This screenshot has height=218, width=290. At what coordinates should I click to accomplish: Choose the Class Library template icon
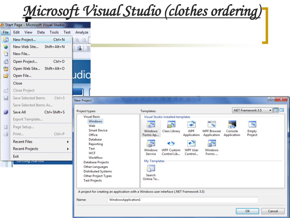(x=171, y=124)
